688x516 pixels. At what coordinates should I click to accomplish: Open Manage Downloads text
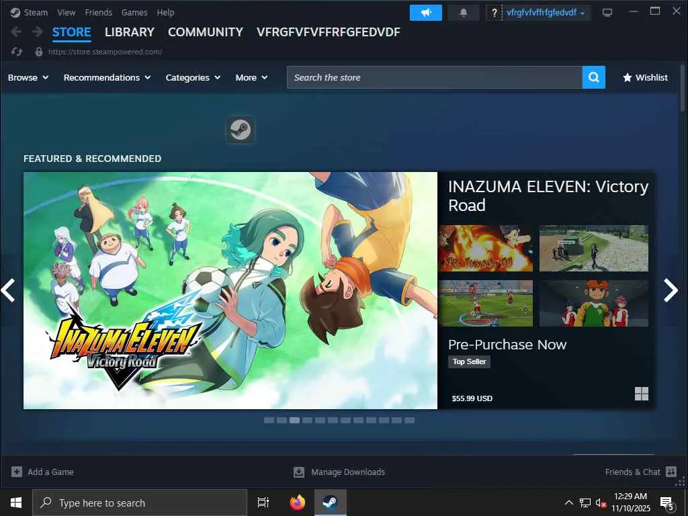pos(348,472)
